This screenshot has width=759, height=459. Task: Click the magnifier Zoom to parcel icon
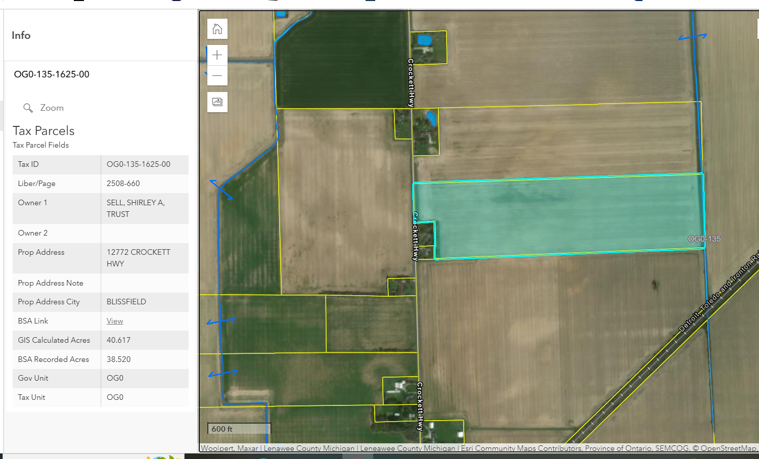28,108
